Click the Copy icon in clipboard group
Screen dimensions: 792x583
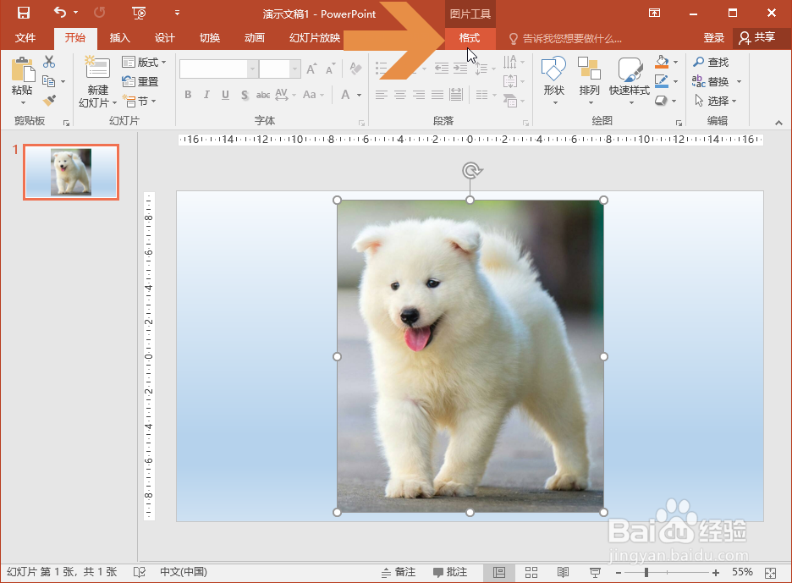48,81
